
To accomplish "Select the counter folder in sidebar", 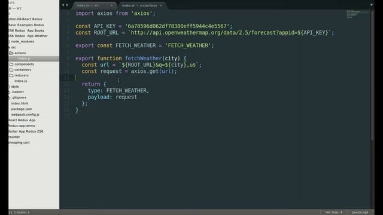I will (x=14, y=137).
